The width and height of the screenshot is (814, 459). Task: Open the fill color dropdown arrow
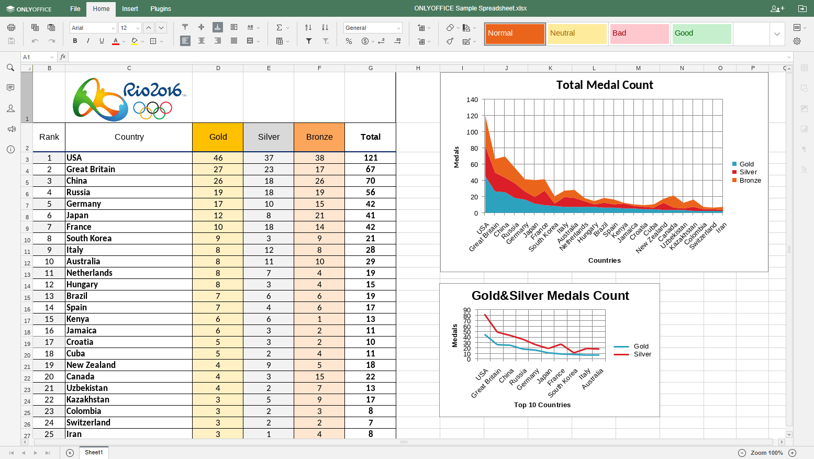pyautogui.click(x=142, y=41)
